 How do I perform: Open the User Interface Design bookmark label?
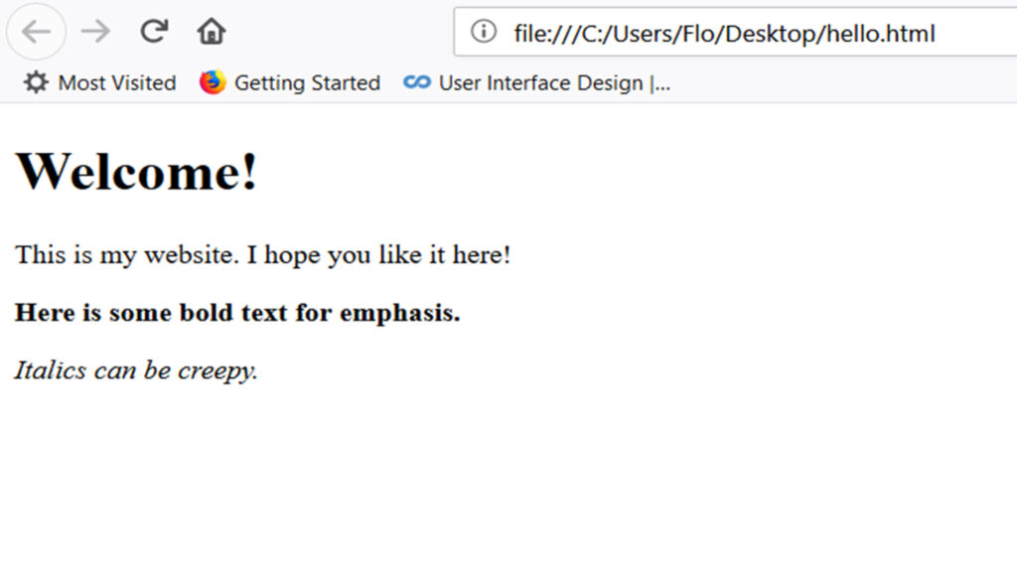[554, 82]
